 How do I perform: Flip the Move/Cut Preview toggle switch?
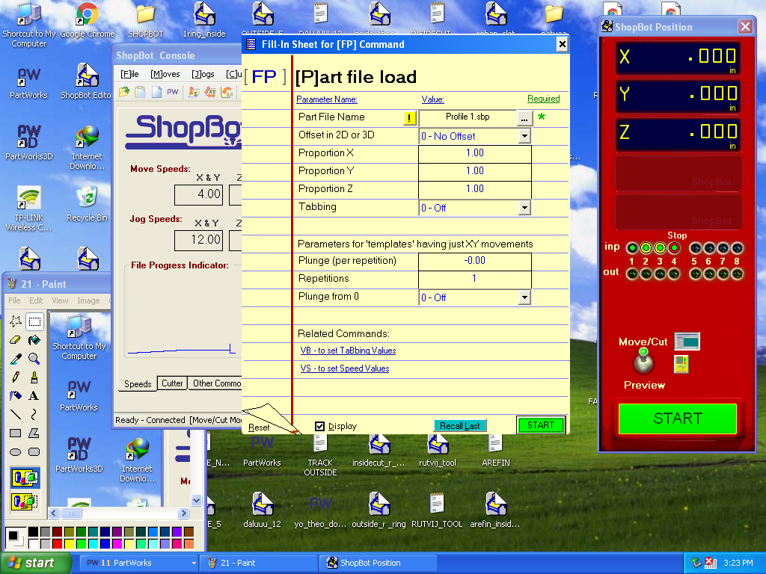tap(643, 360)
